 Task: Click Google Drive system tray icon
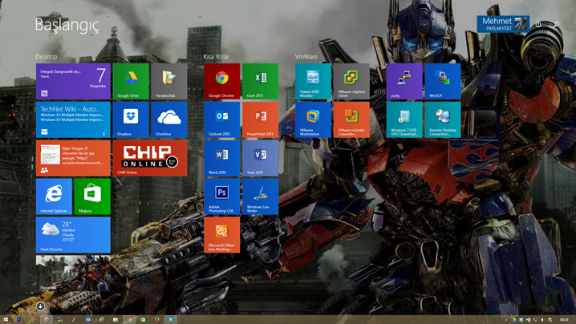point(514,320)
